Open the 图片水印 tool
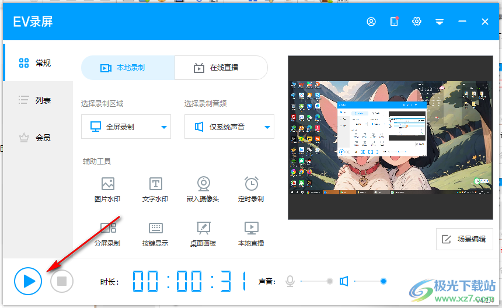502x308 pixels. pos(107,190)
